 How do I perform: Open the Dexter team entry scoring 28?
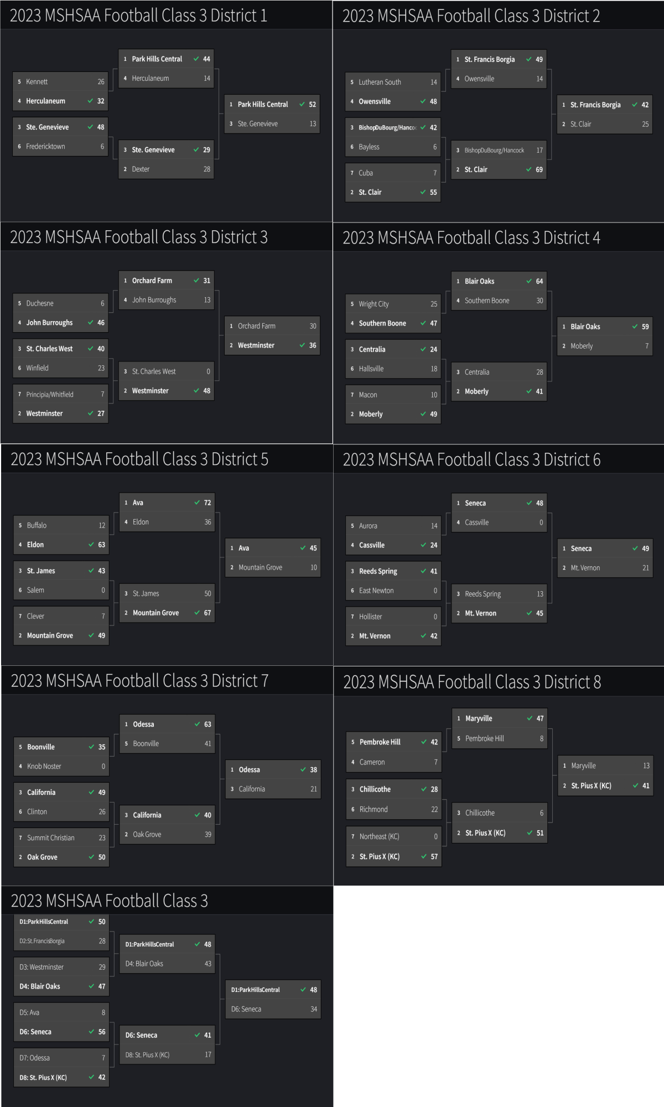click(166, 169)
